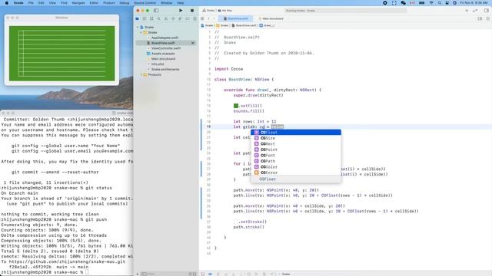Open the Source Control menu
492x276 pixels.
pos(145,3)
